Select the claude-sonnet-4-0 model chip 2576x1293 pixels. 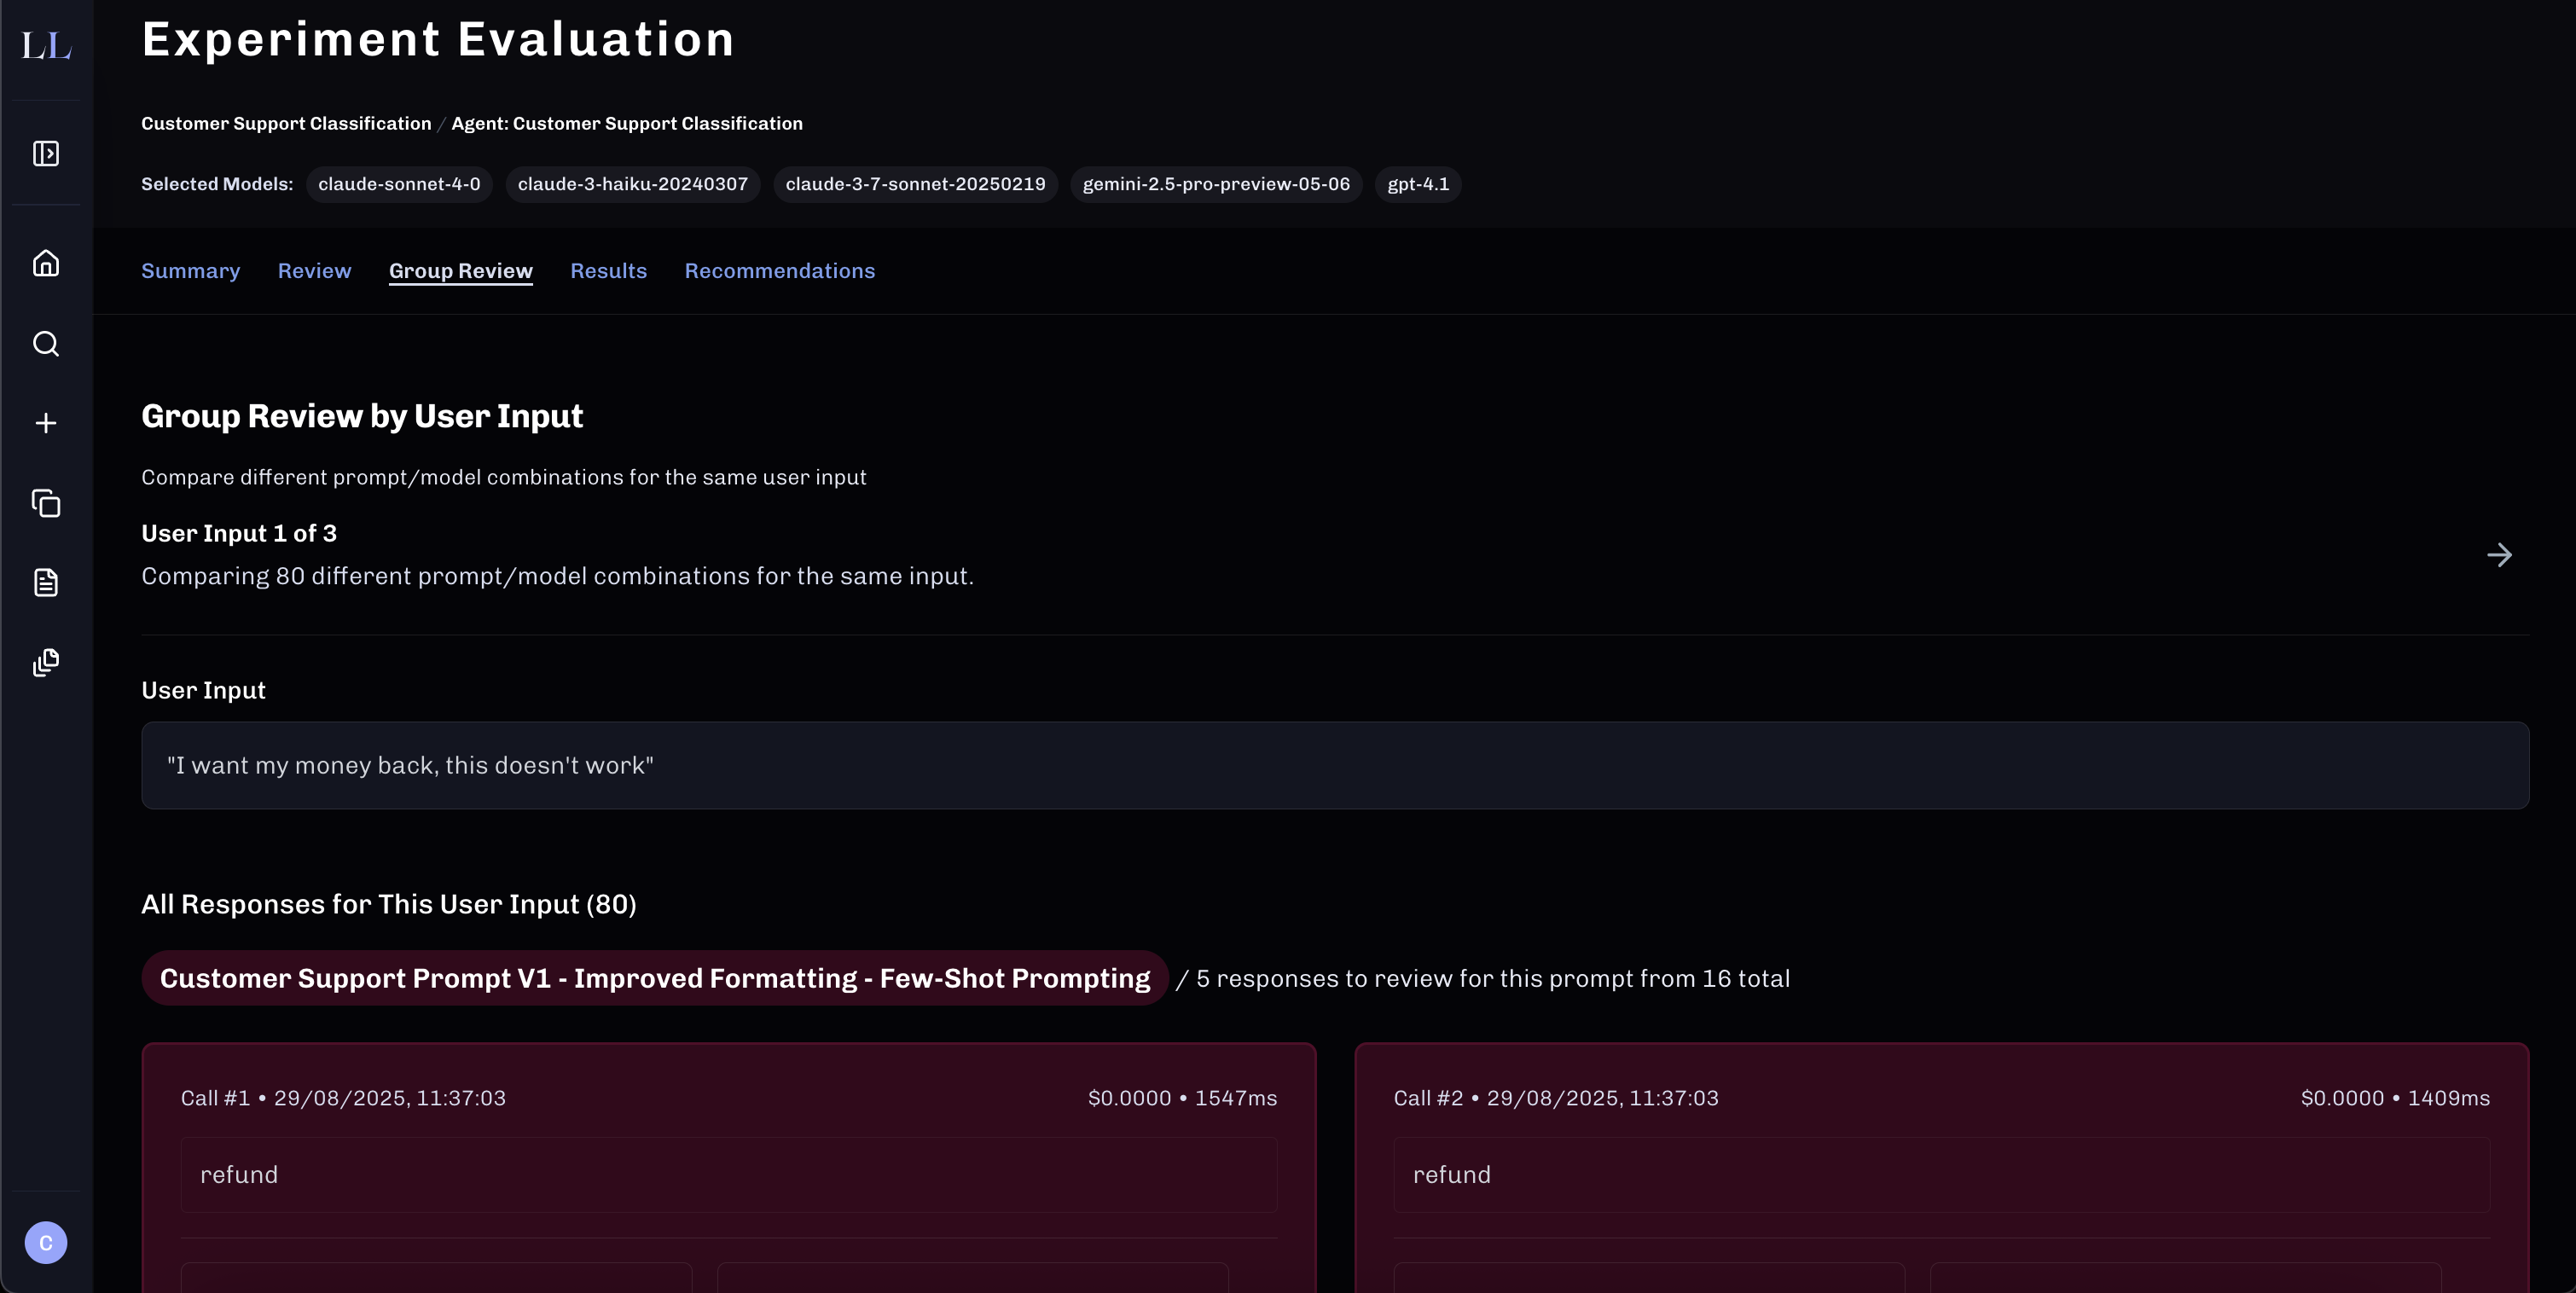tap(399, 184)
